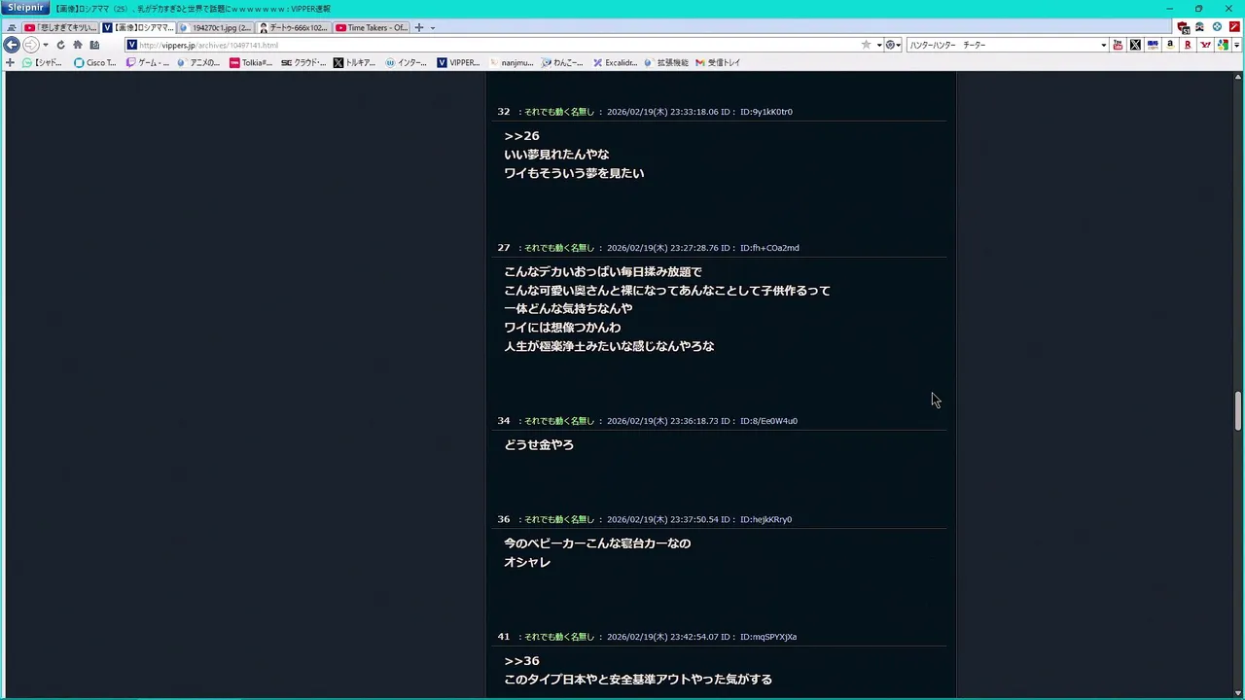Click the >>36 anchor in post 41
The width and height of the screenshot is (1245, 700).
(x=521, y=661)
